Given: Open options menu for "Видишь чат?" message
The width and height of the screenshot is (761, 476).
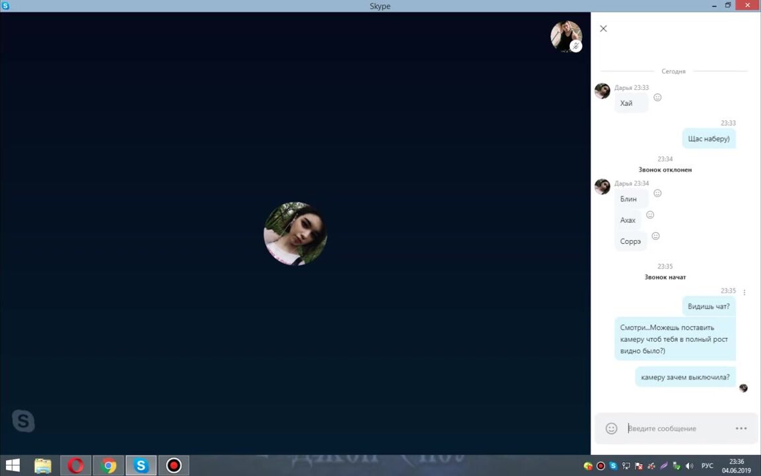Looking at the screenshot, I should 744,292.
